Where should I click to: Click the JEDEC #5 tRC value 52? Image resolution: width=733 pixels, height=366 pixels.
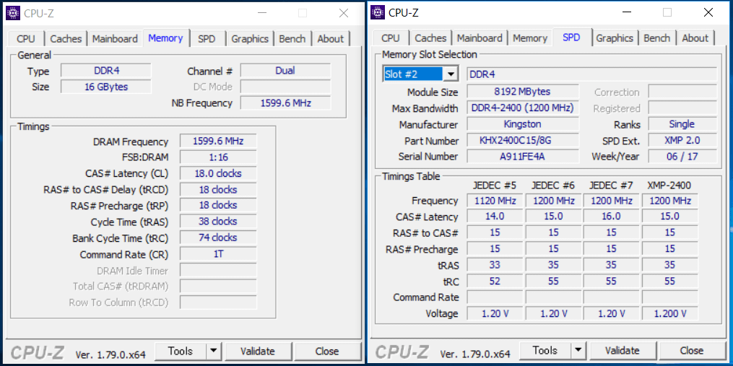click(495, 281)
